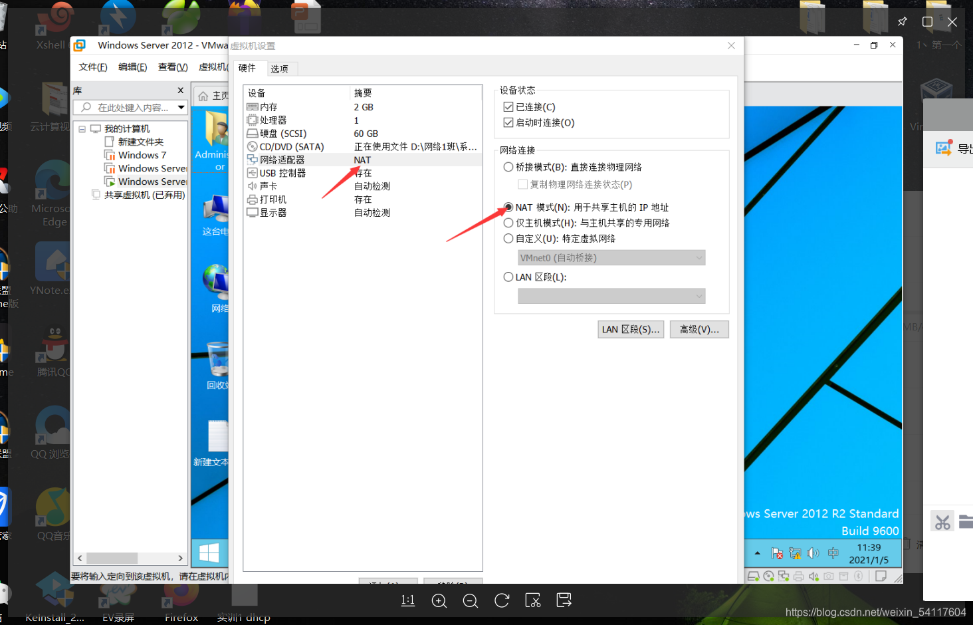Image resolution: width=973 pixels, height=625 pixels.
Task: Open the 文件(F) menu
Action: coord(93,67)
